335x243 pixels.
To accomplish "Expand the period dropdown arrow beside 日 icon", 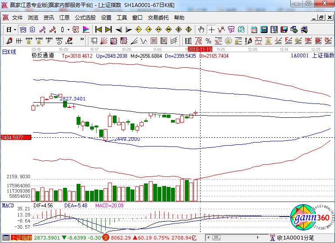I will 15,30.
